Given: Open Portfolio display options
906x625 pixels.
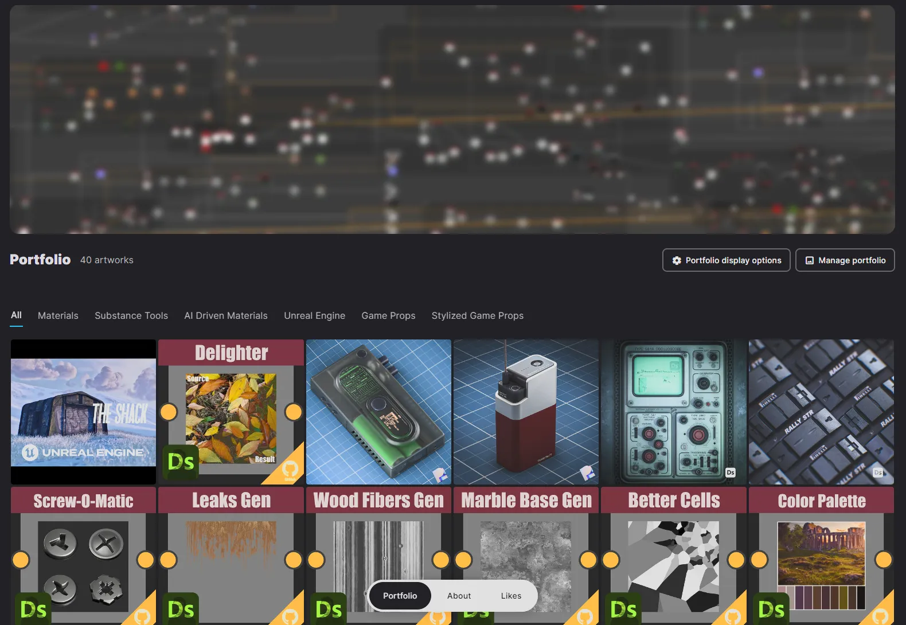Looking at the screenshot, I should 726,260.
